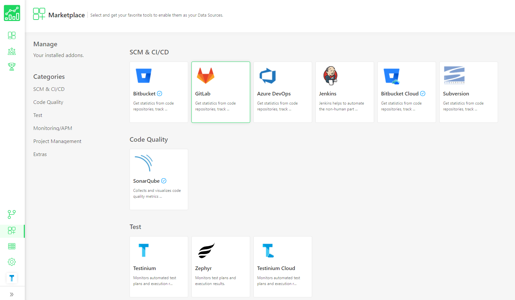Open the Jenkins addon title
Screen dimensions: 515x300
pyautogui.click(x=328, y=93)
